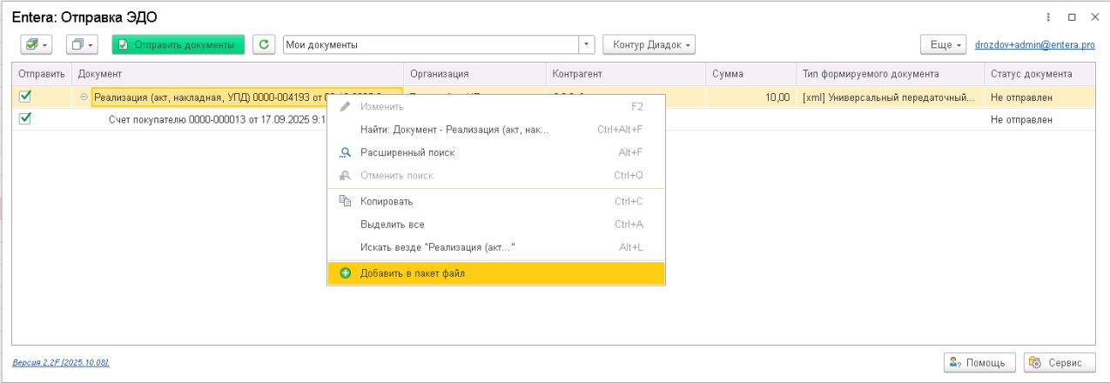Click the advanced search magnifier icon
The height and width of the screenshot is (383, 1110).
[x=345, y=152]
